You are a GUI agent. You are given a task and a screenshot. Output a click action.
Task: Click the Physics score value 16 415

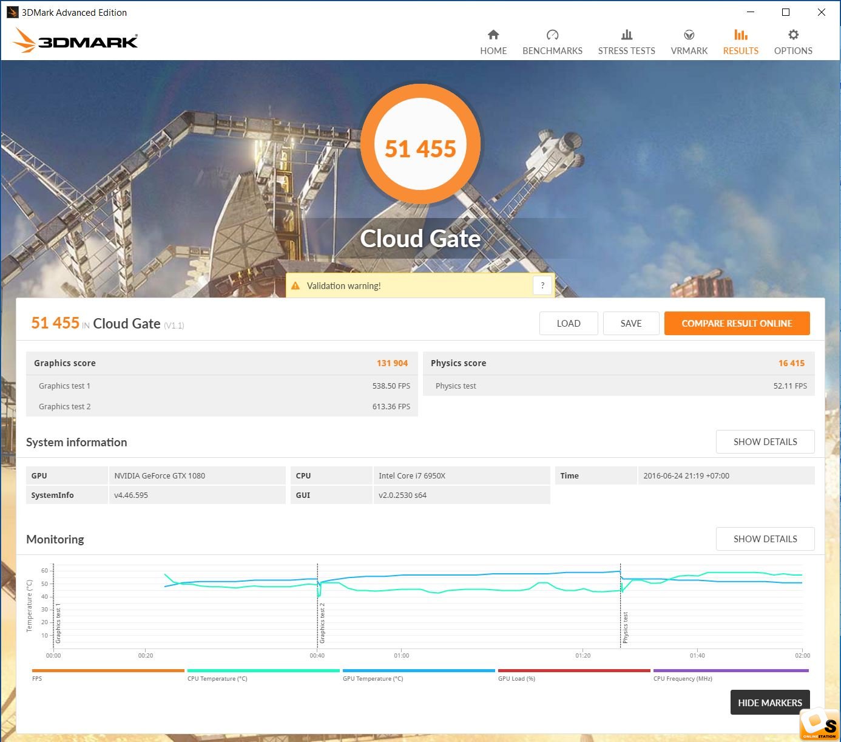(x=791, y=363)
